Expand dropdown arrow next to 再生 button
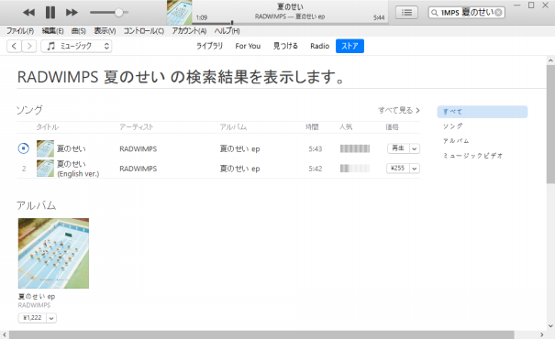Screen dimensions: 555x339 coord(415,148)
